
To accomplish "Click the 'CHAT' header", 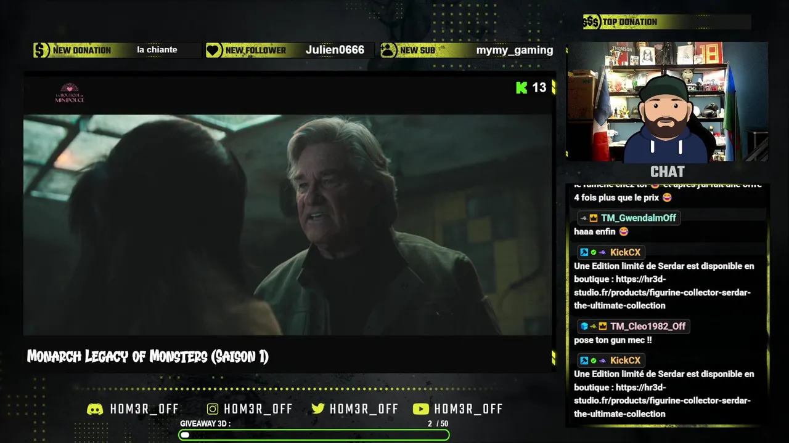I will point(667,172).
